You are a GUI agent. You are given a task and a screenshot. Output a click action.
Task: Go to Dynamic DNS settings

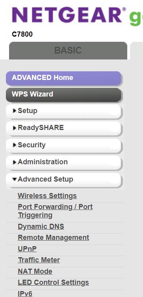point(41,226)
